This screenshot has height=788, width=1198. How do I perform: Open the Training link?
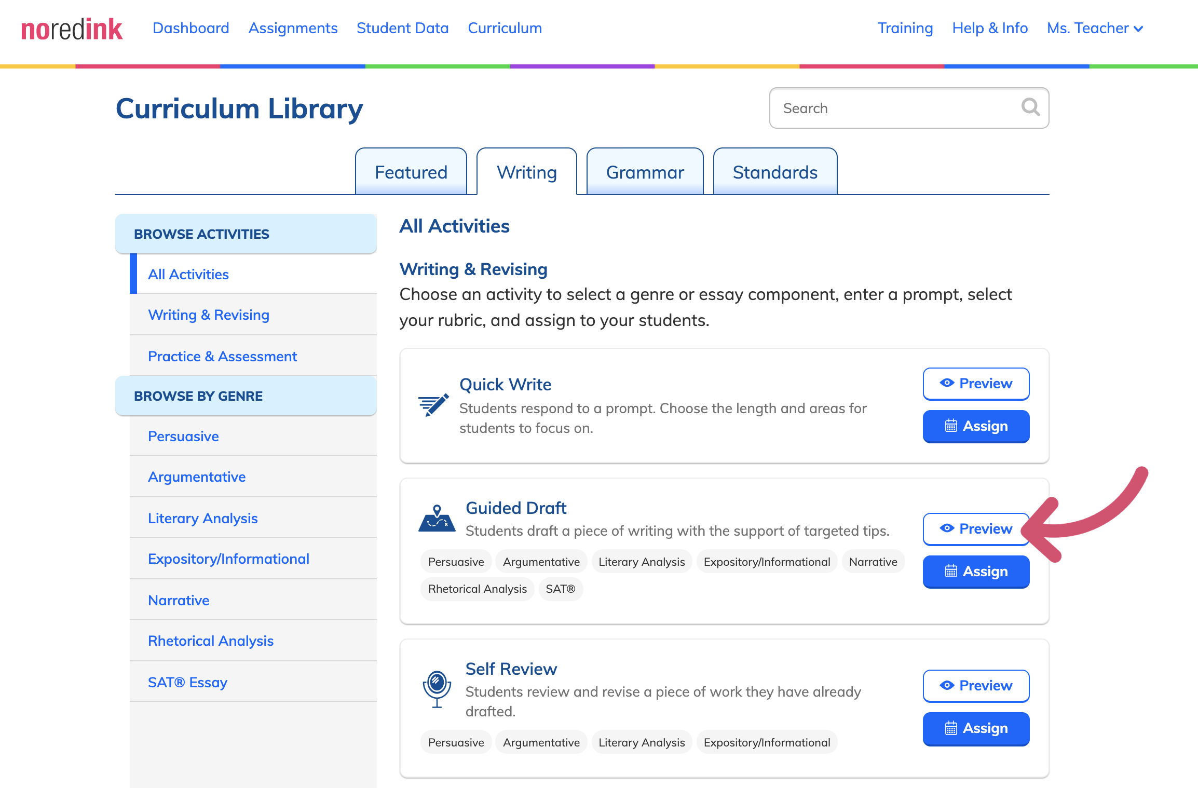(x=905, y=28)
